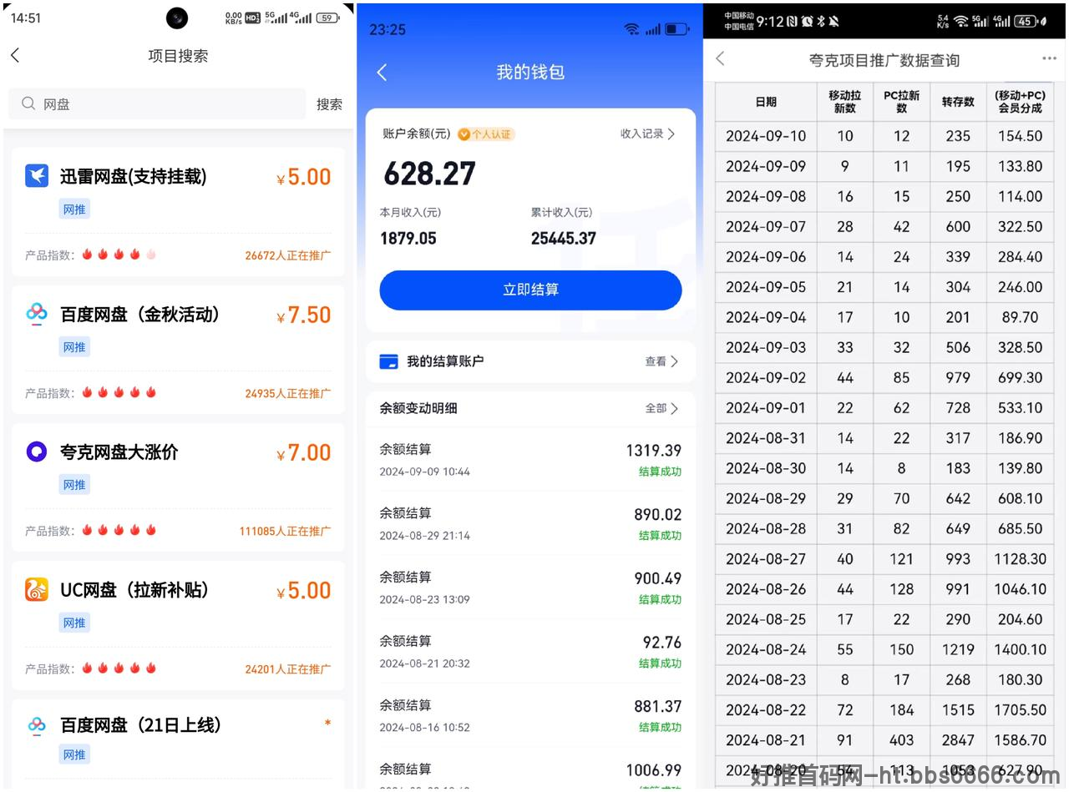This screenshot has height=792, width=1069.
Task: Select the PC拉新数 column header
Action: tap(902, 102)
